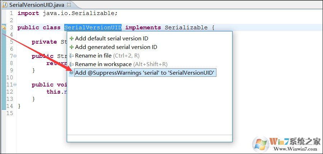Click the Serializable interface name on line 3
Screen dimensions: 323x154
pyautogui.click(x=186, y=28)
